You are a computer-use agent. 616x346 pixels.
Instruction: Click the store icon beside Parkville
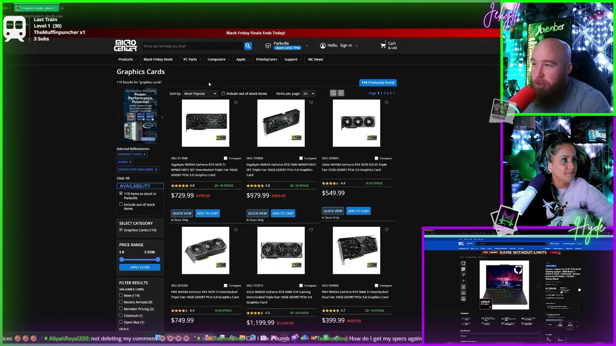tap(268, 46)
